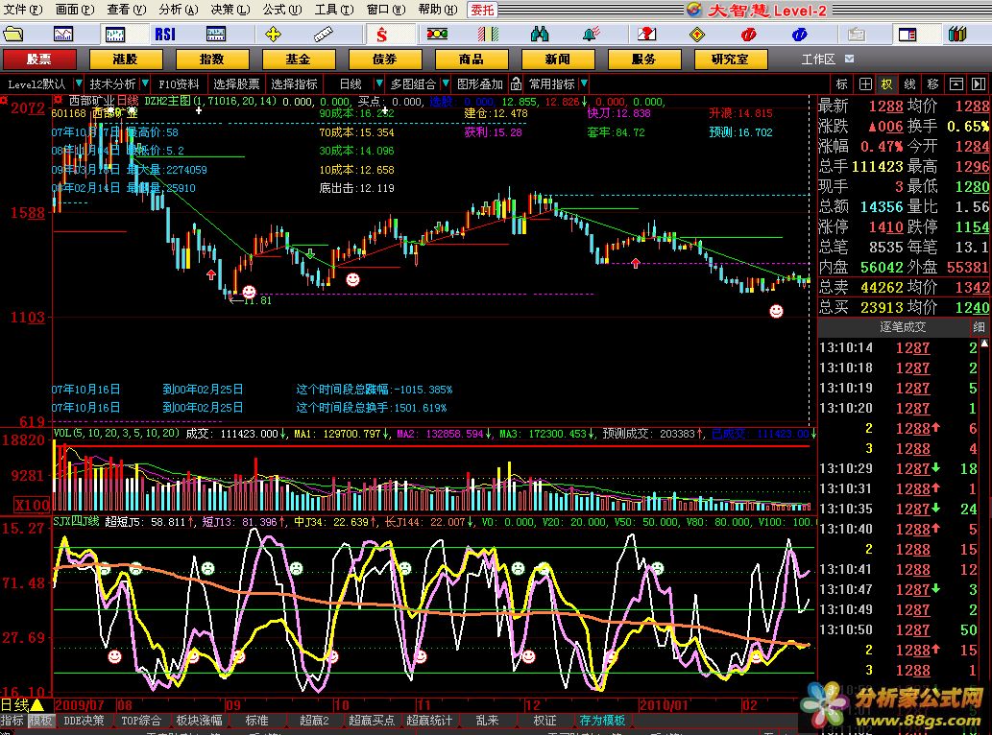Open the 工作区 workspace dropdown
Screen dimensions: 992x735
849,59
